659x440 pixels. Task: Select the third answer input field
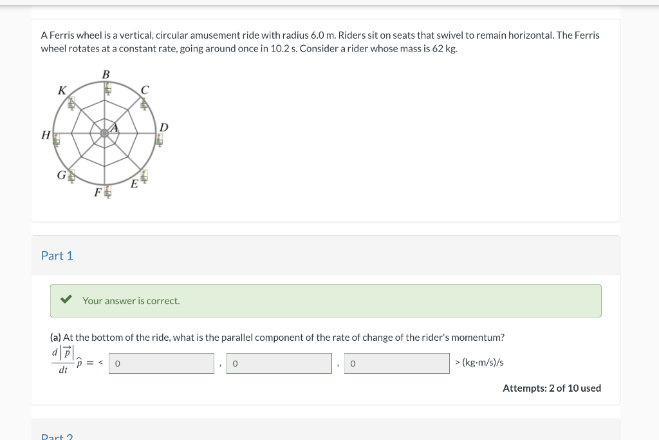[x=396, y=363]
